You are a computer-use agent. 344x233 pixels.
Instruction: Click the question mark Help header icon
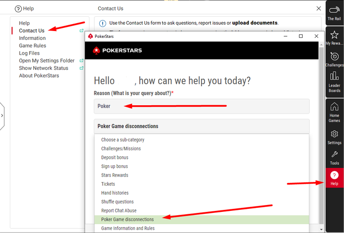coord(18,9)
